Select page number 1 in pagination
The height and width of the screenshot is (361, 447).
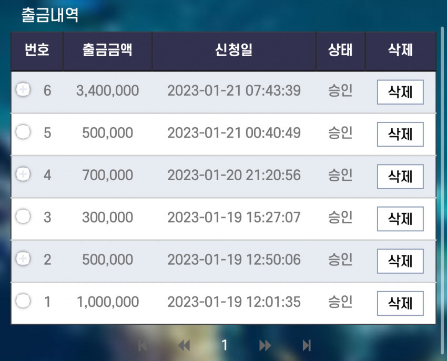click(x=225, y=345)
